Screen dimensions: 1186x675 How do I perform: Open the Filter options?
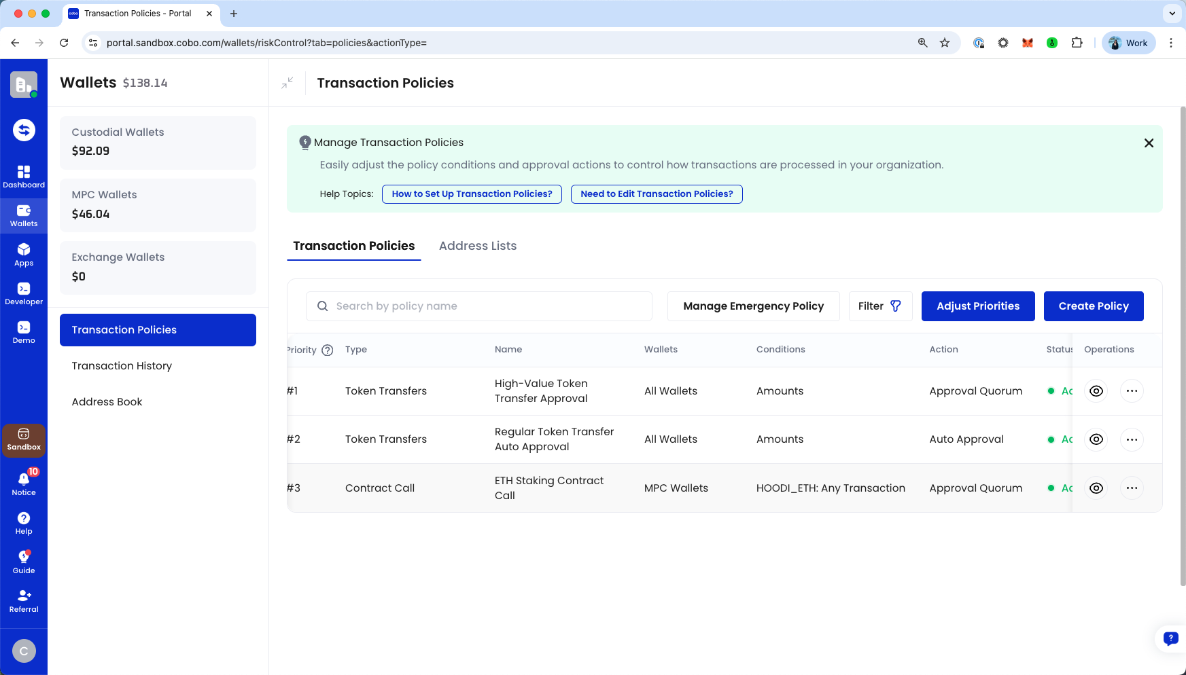click(879, 306)
